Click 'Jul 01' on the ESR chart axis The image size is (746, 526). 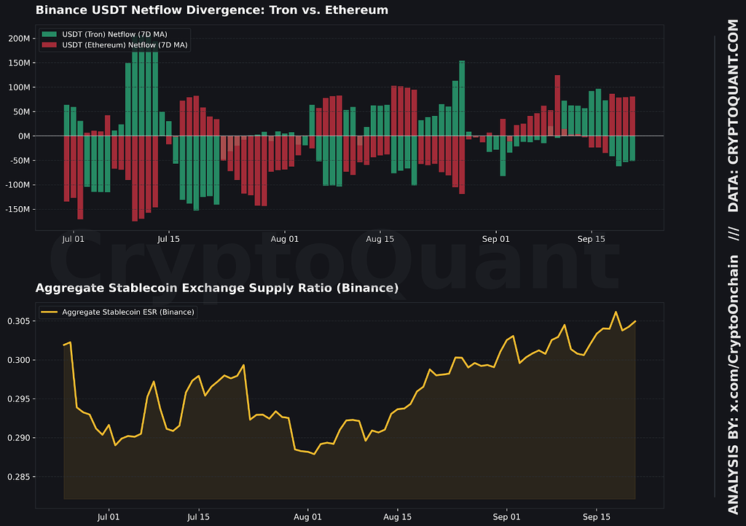[x=109, y=517]
